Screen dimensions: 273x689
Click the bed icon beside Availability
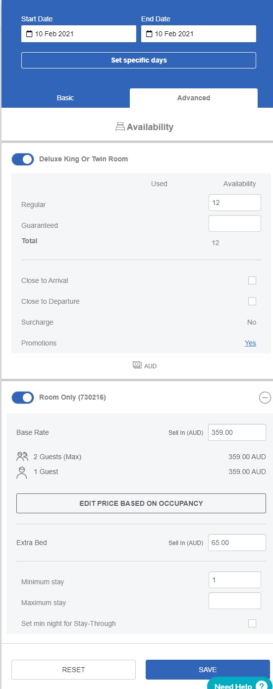(120, 127)
